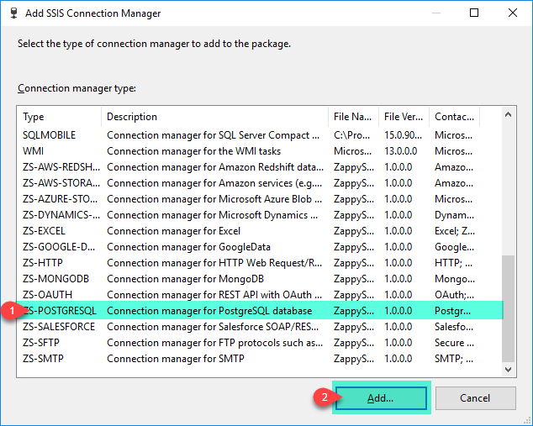Maximize the connection manager dialog
This screenshot has height=426, width=533.
click(x=474, y=13)
